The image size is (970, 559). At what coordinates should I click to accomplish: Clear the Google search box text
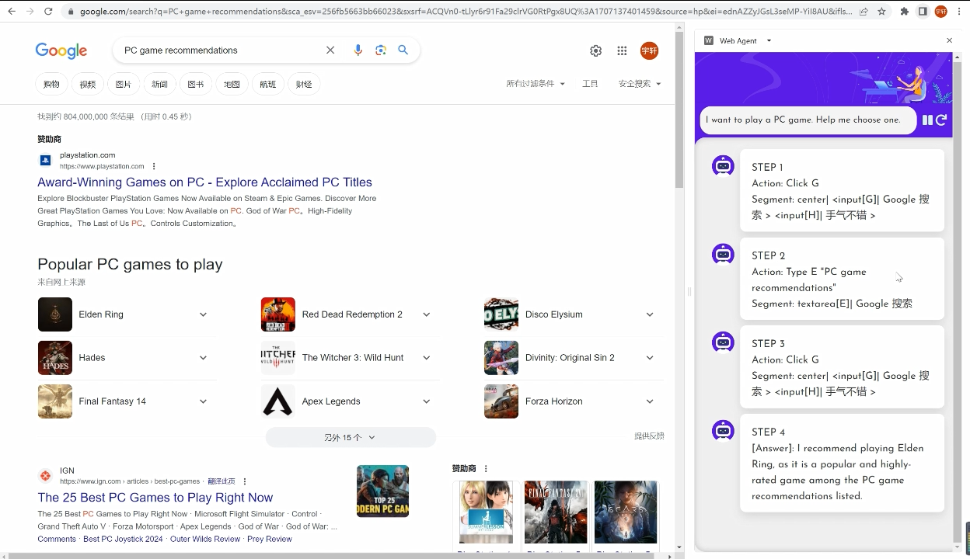tap(330, 50)
